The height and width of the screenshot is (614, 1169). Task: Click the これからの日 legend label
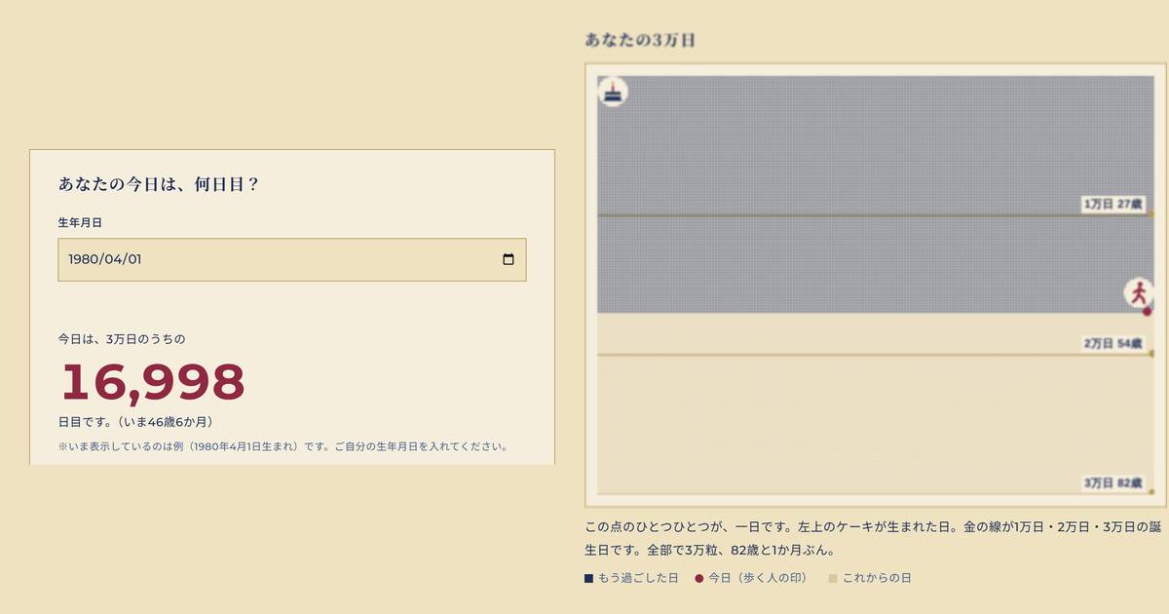877,578
